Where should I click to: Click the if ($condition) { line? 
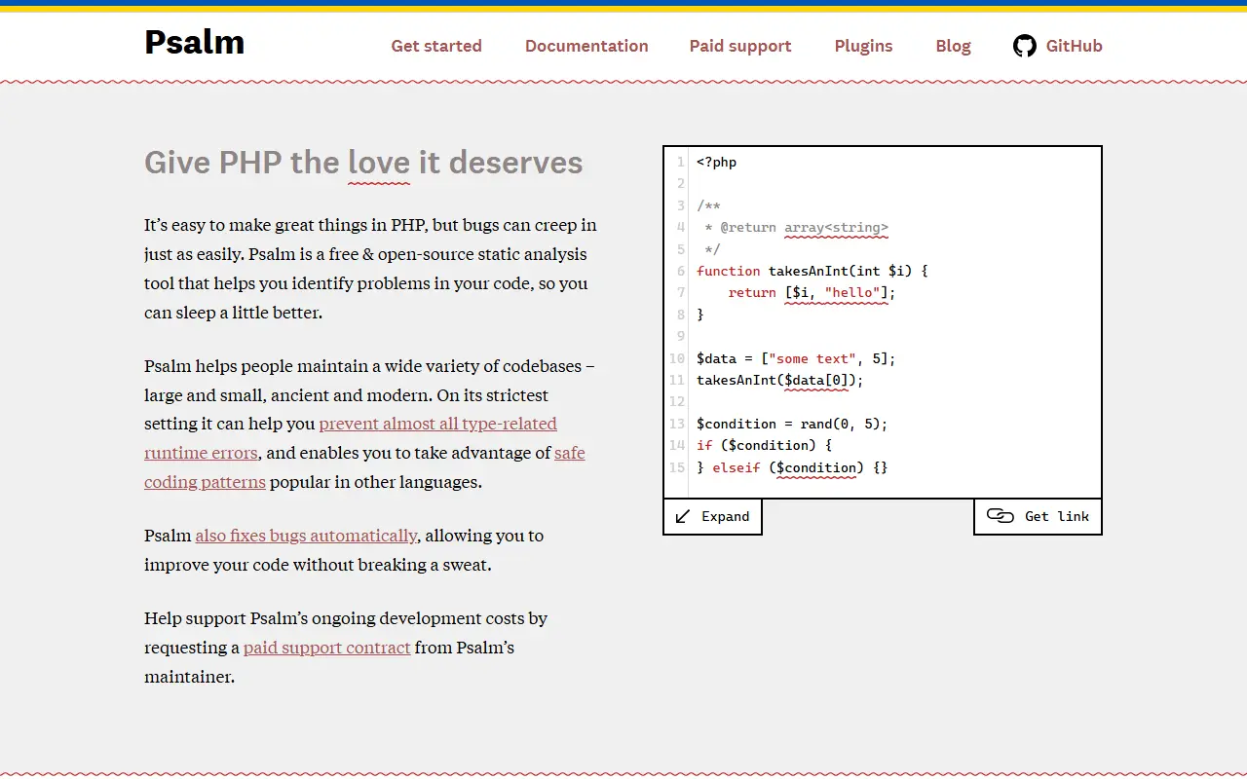pos(765,446)
